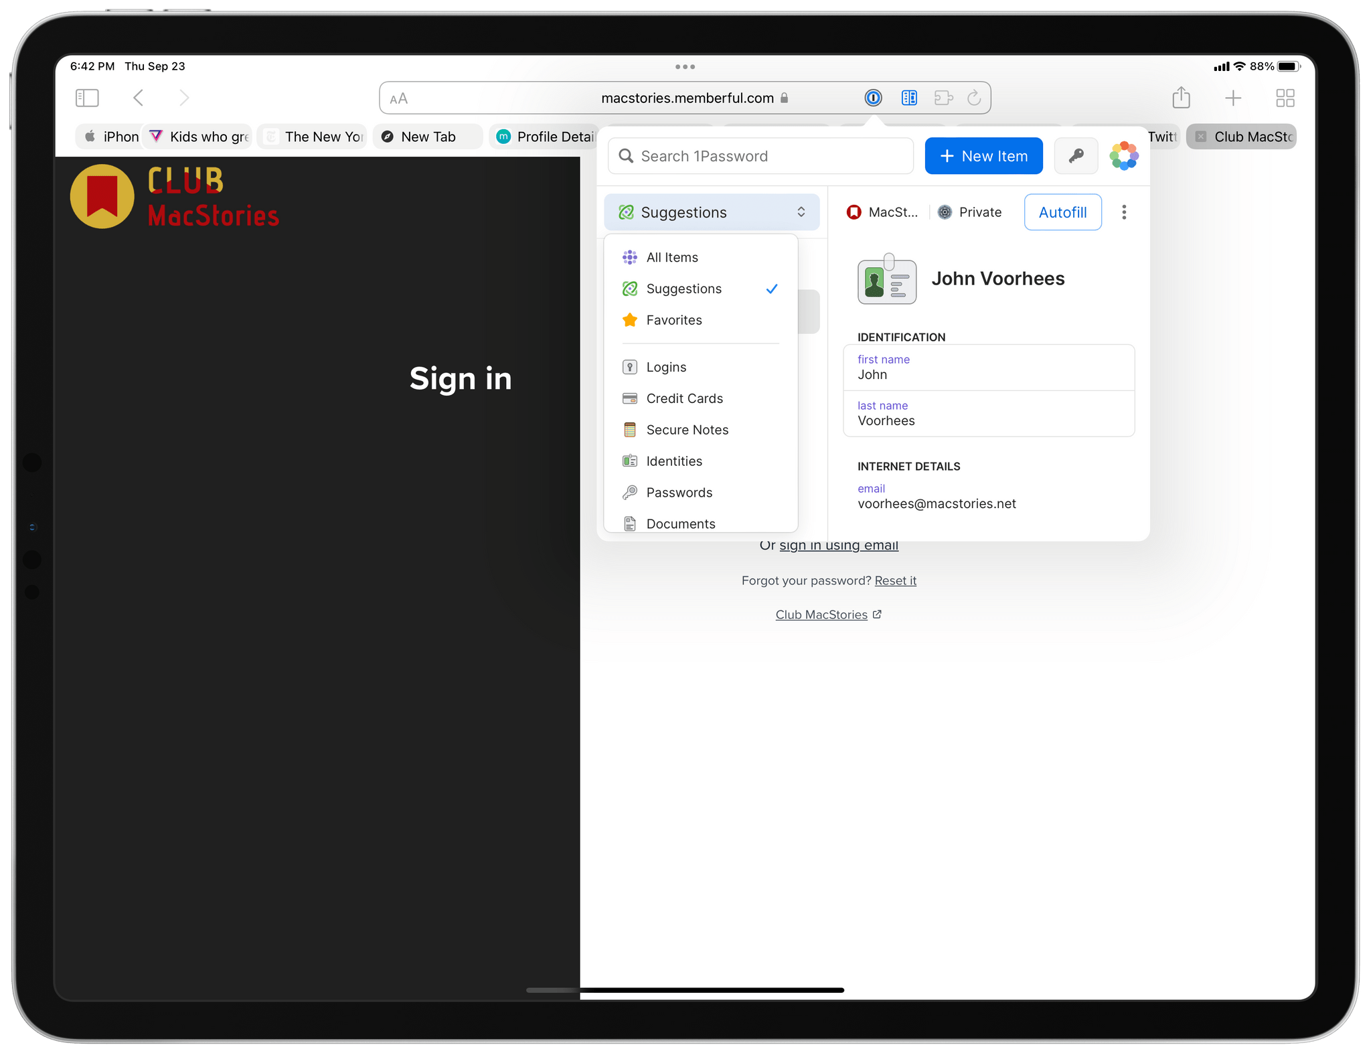1371x1055 pixels.
Task: Click the 1Password colorful logo icon
Action: point(1124,156)
